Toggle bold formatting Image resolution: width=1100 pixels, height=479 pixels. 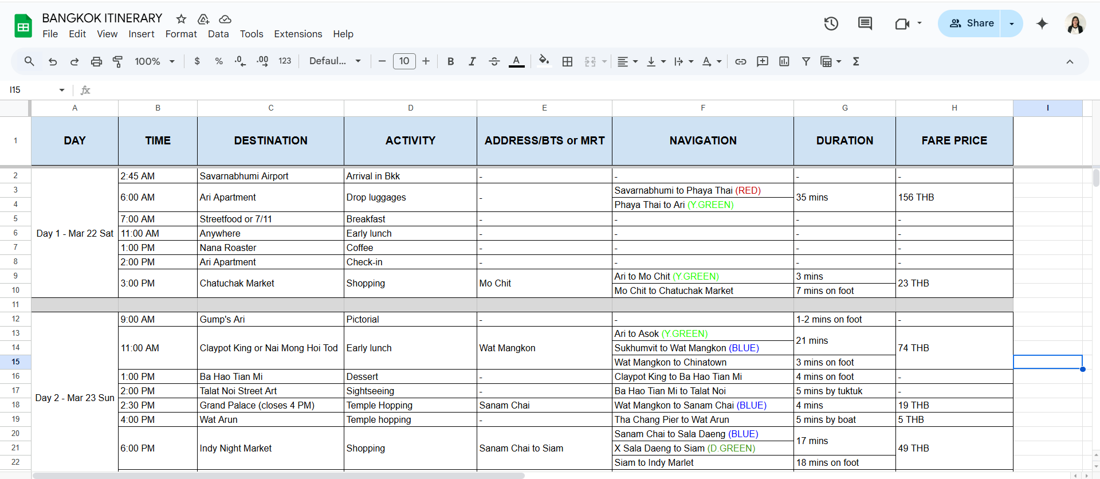pos(451,61)
